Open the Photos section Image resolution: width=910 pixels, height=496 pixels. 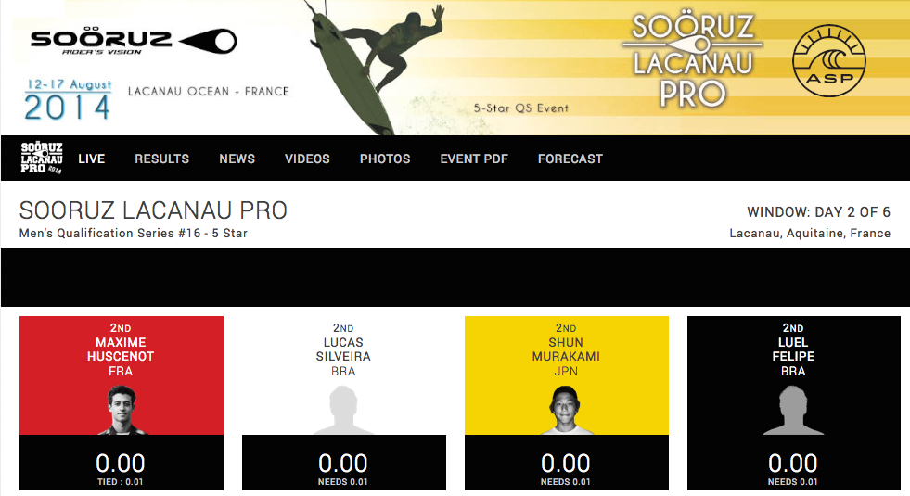click(x=385, y=159)
